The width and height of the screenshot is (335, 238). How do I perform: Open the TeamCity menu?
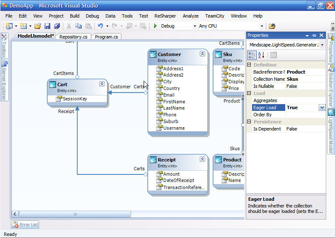(x=215, y=16)
